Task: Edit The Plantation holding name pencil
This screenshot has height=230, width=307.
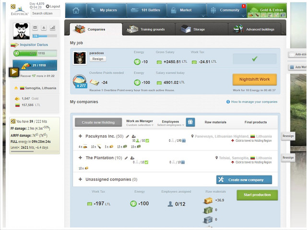Action: [x=126, y=158]
